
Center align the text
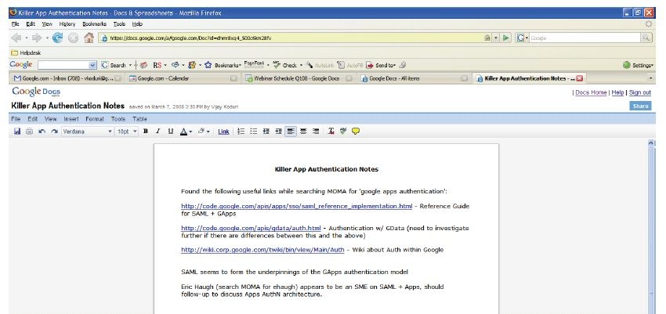pyautogui.click(x=303, y=132)
